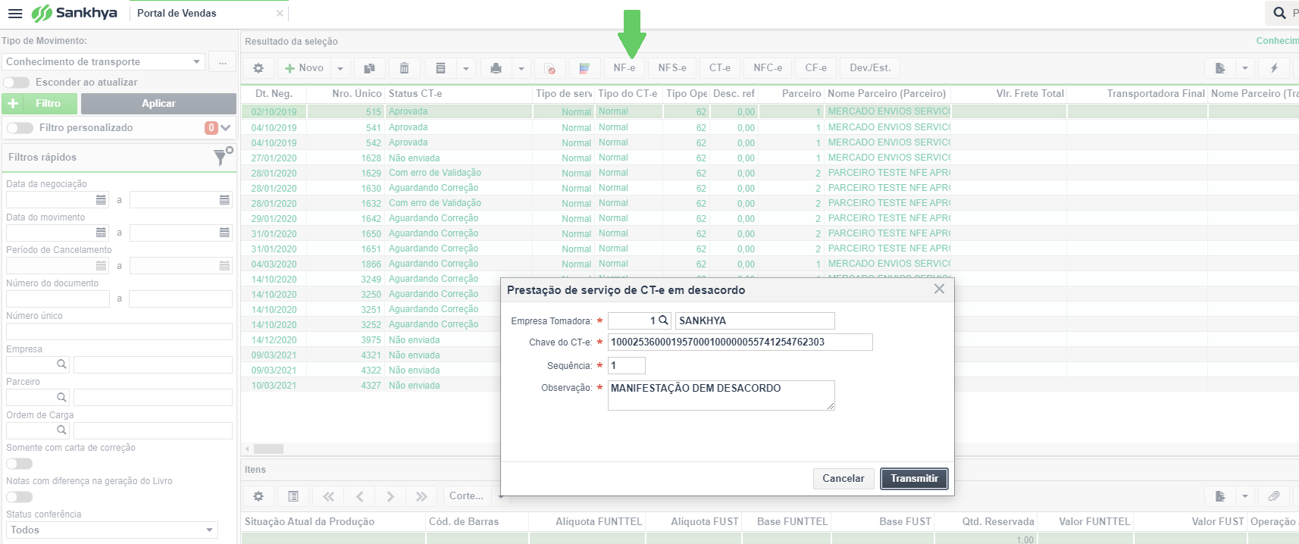This screenshot has width=1299, height=544.
Task: Click the trash delete icon in toolbar
Action: 405,68
